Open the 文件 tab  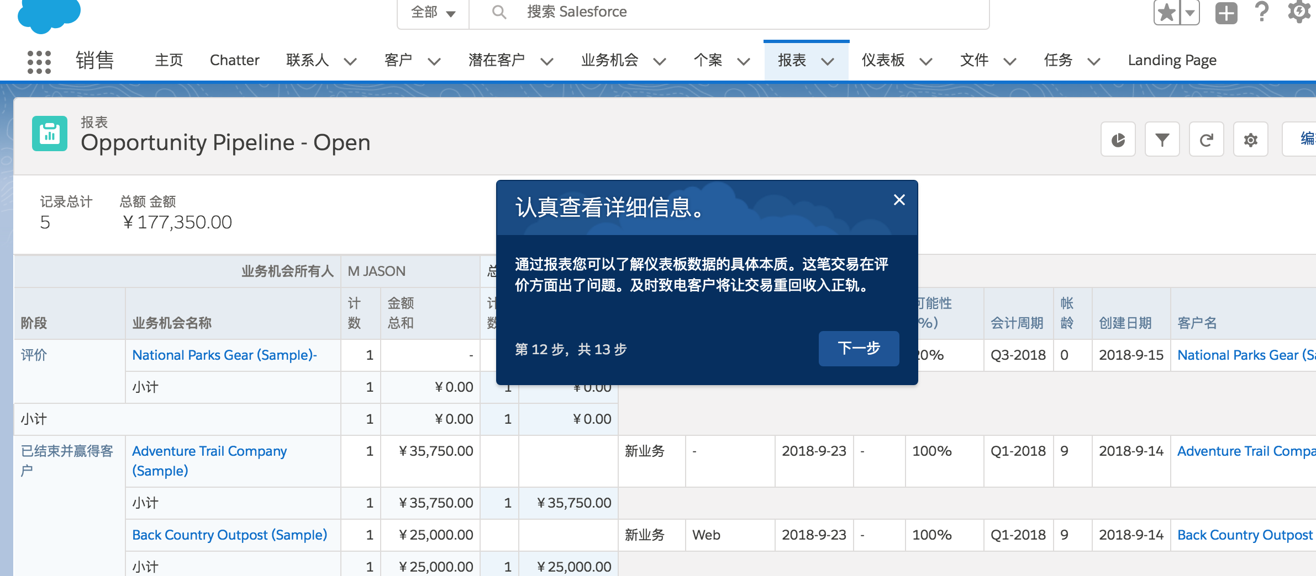click(x=974, y=60)
